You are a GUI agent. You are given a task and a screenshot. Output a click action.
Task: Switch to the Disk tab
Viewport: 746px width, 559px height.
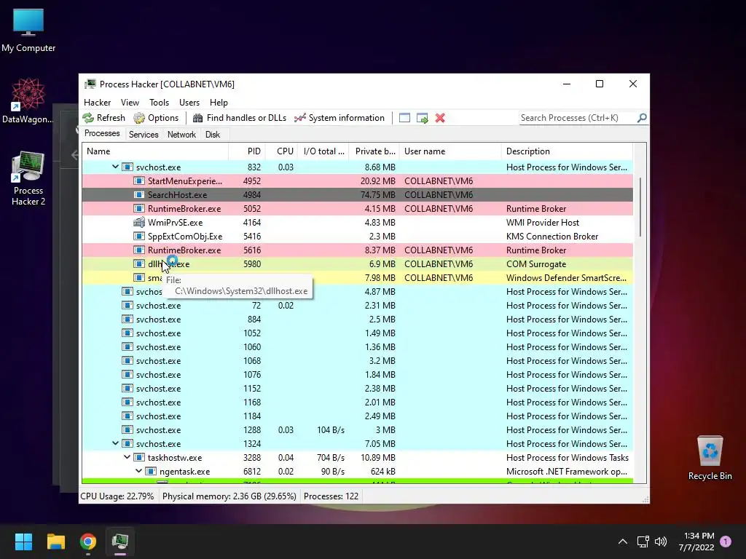tap(213, 135)
